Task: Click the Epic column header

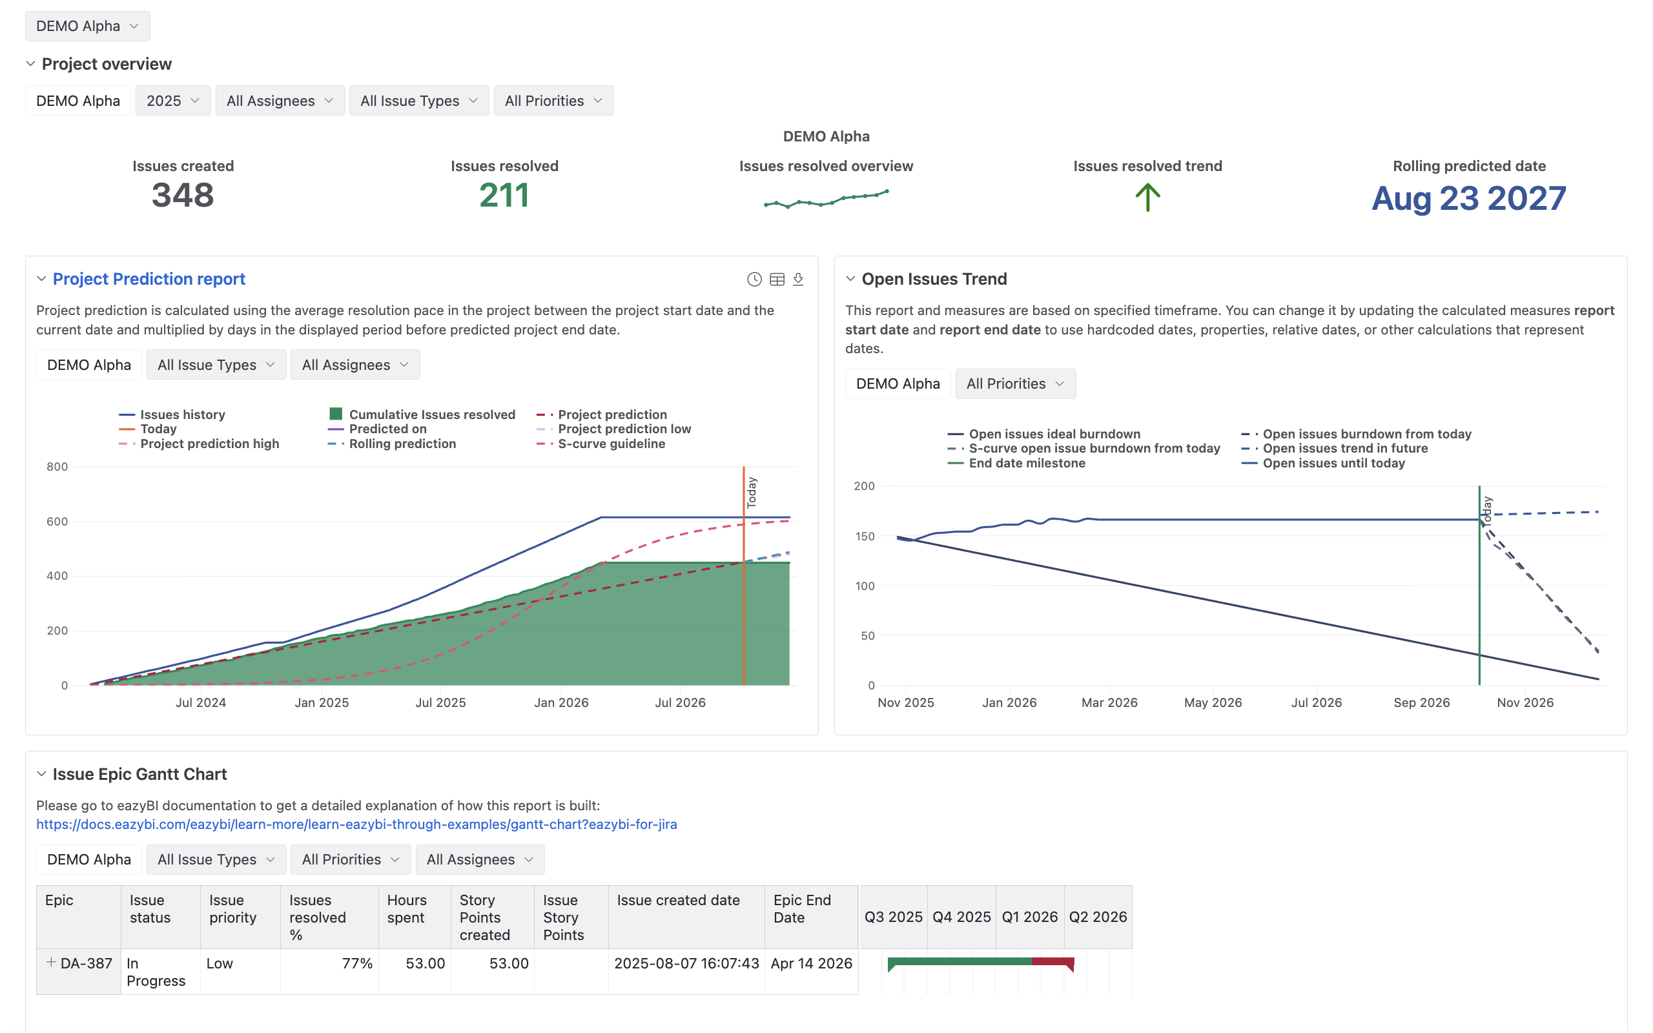Action: [x=79, y=917]
